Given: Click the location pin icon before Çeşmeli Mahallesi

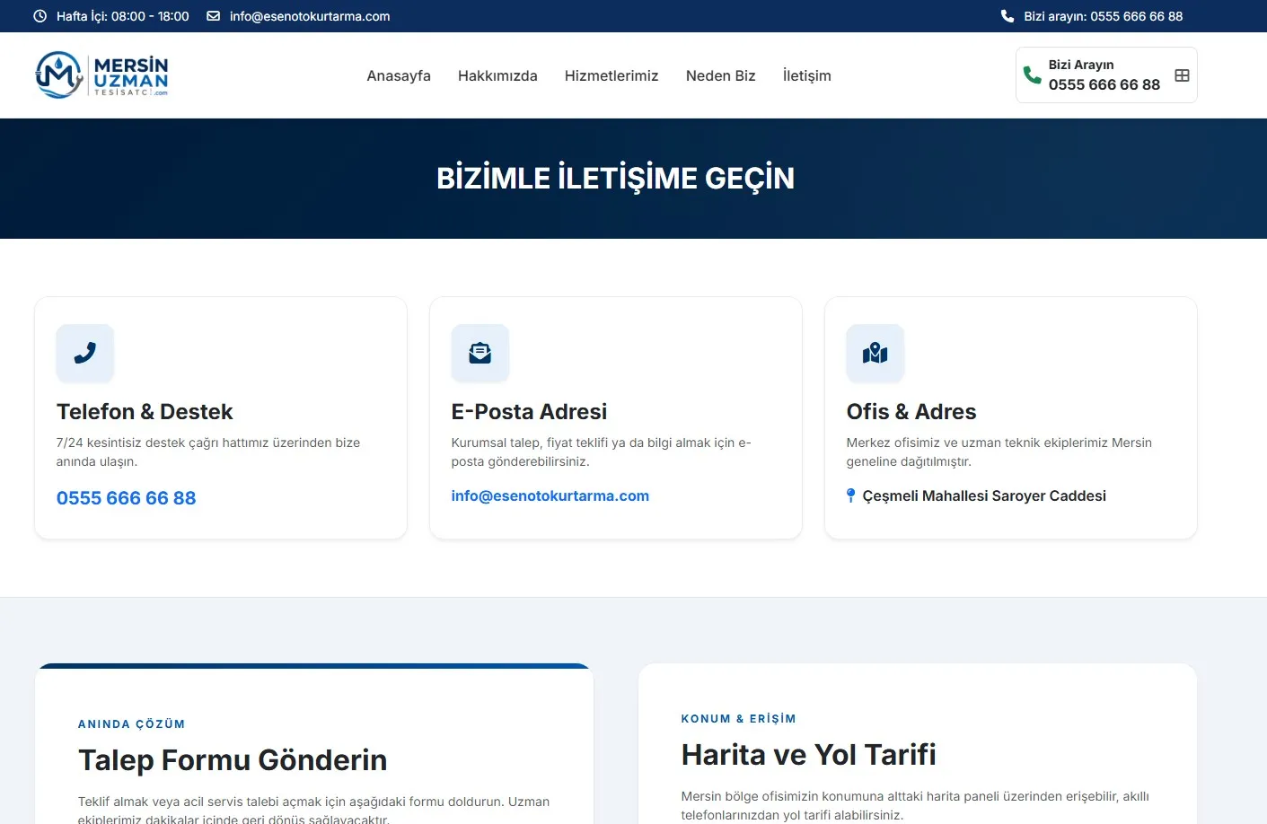Looking at the screenshot, I should click(x=851, y=495).
